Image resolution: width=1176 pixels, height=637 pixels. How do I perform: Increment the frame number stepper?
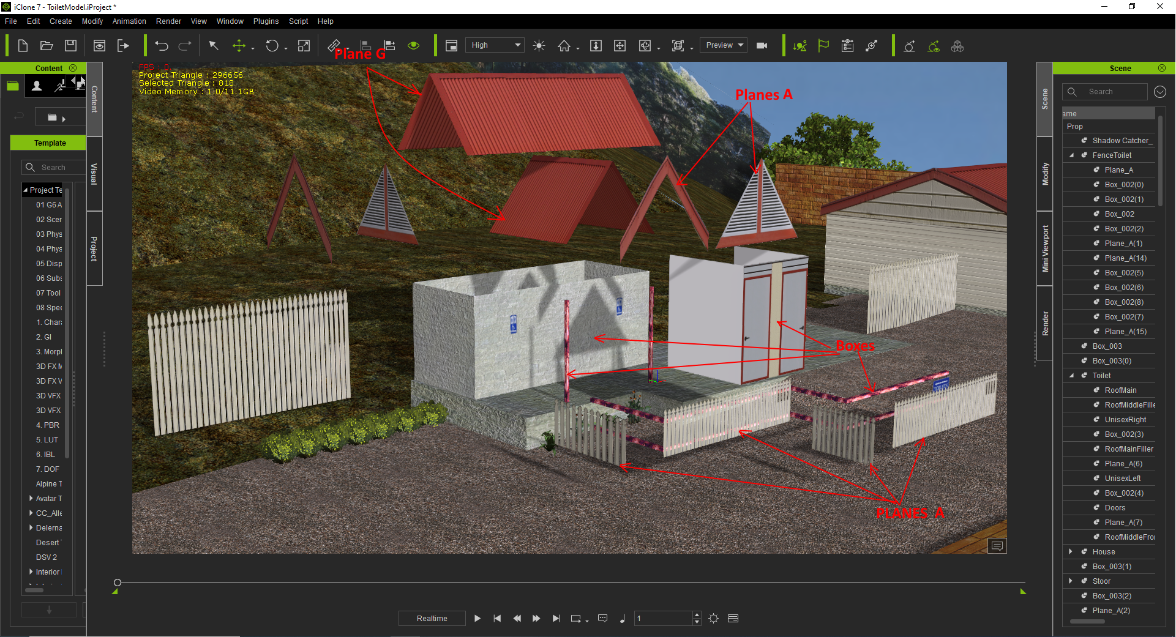pos(697,615)
